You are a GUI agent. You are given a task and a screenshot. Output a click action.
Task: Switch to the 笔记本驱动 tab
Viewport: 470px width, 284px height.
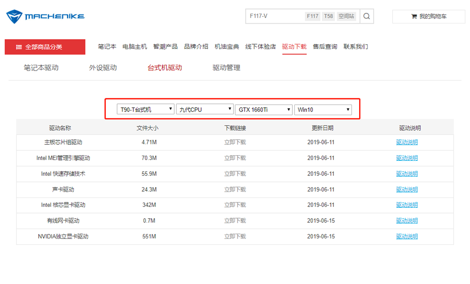pos(41,68)
